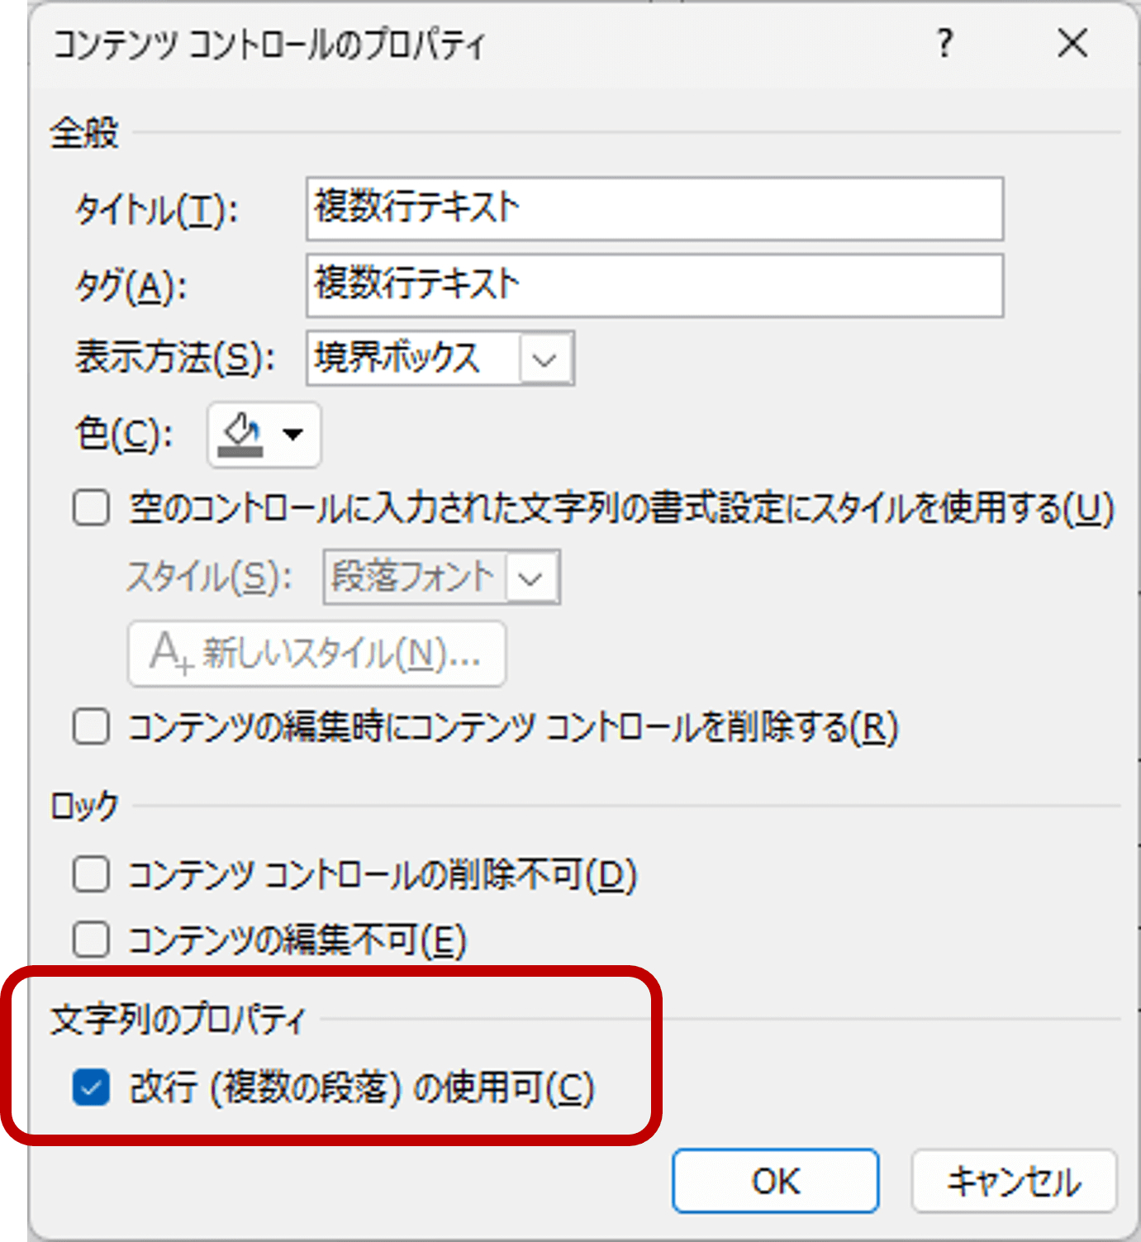This screenshot has width=1141, height=1242.
Task: Click the タグ(A) input field
Action: click(653, 284)
